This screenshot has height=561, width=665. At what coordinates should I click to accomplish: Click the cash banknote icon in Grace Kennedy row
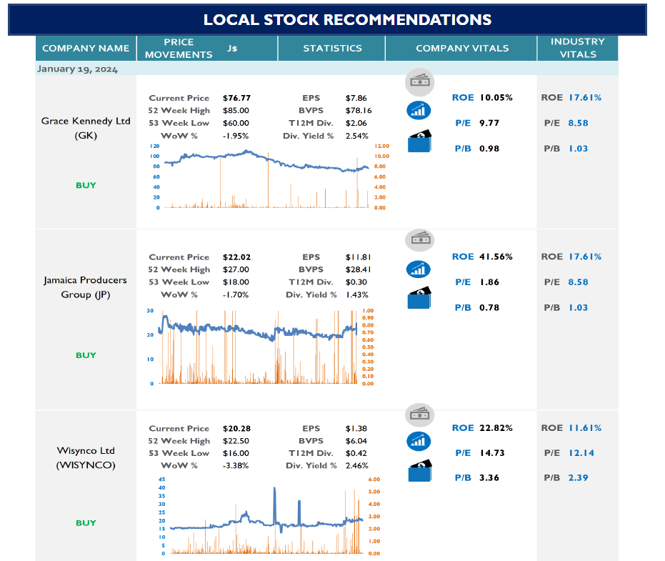tap(419, 81)
